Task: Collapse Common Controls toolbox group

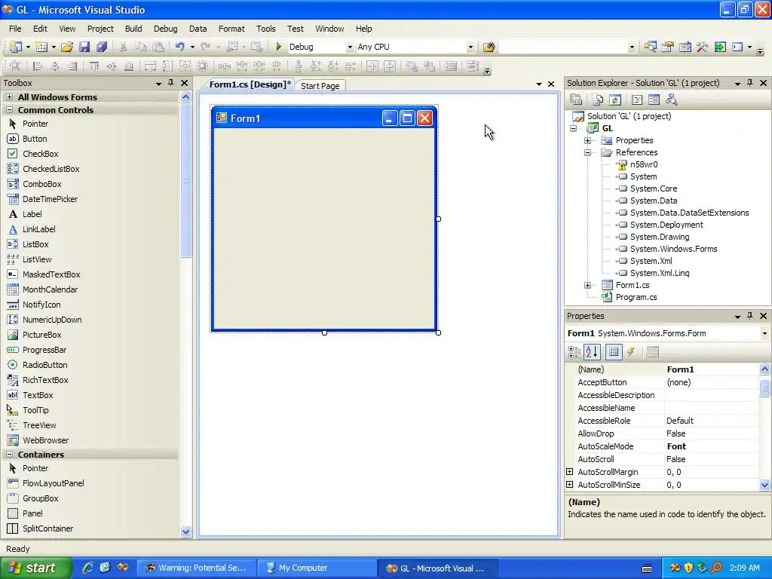Action: click(x=9, y=110)
